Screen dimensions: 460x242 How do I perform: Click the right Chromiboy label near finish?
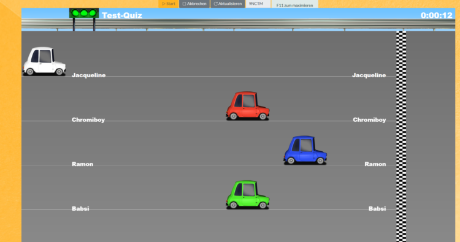[369, 120]
